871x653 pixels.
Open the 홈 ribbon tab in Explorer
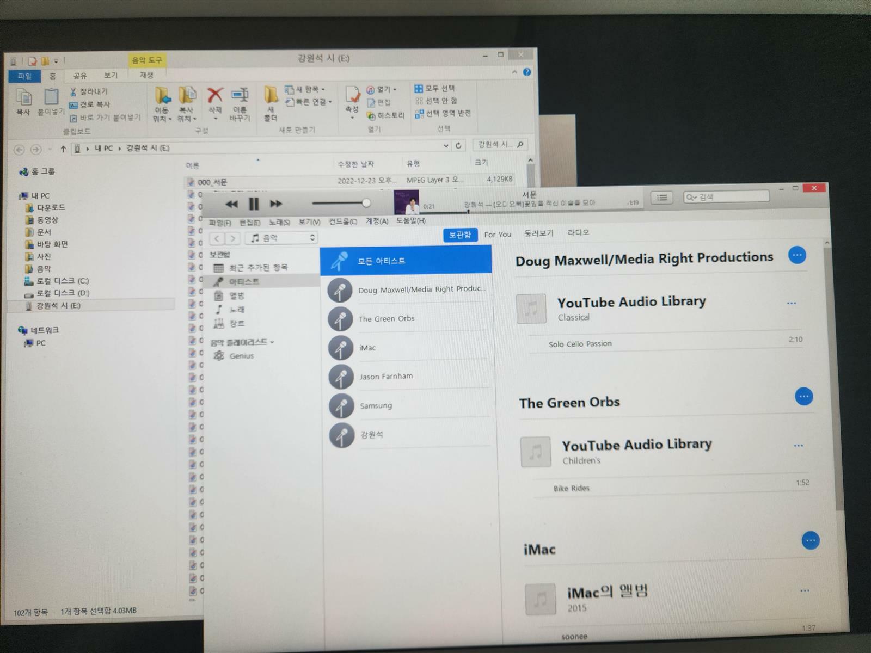tap(53, 77)
